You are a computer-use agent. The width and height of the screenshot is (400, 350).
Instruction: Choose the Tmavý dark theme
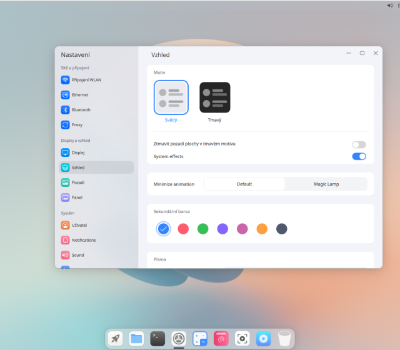click(214, 98)
